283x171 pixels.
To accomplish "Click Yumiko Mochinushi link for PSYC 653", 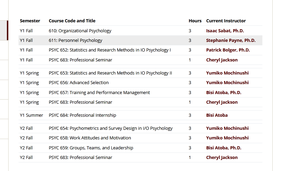I will coord(227,73).
